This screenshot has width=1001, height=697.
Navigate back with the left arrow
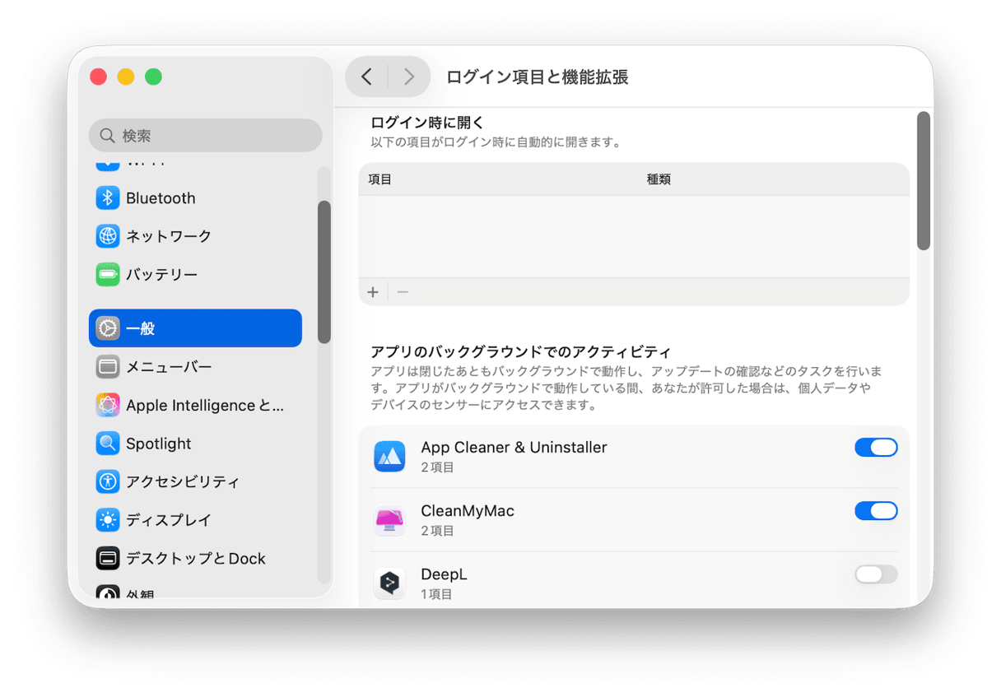[x=366, y=76]
